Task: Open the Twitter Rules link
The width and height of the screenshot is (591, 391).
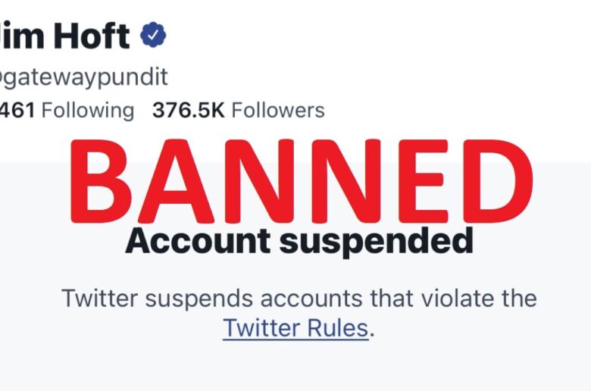Action: coord(295,328)
